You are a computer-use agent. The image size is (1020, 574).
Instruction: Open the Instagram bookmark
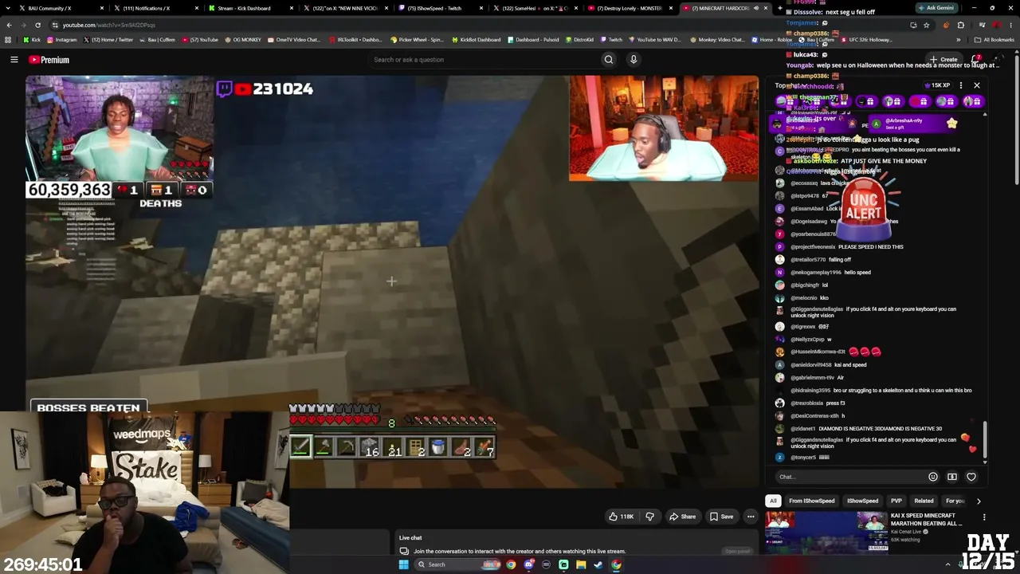[x=62, y=40]
